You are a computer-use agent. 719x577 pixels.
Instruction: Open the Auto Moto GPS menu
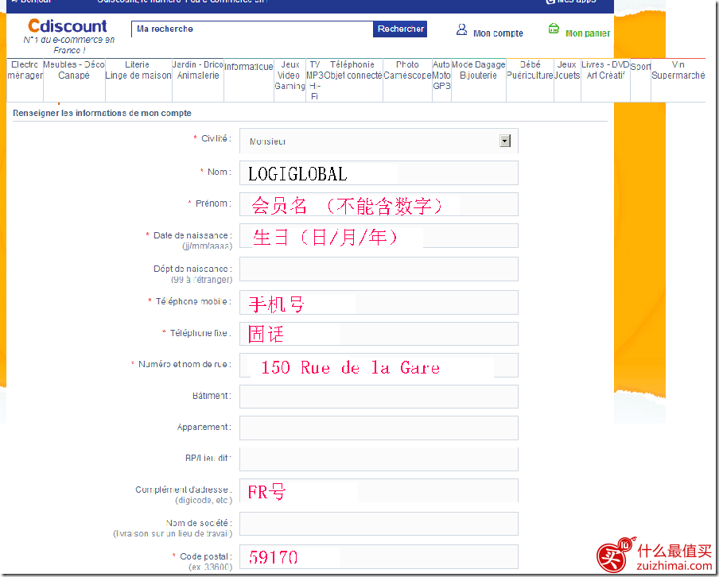coord(441,76)
